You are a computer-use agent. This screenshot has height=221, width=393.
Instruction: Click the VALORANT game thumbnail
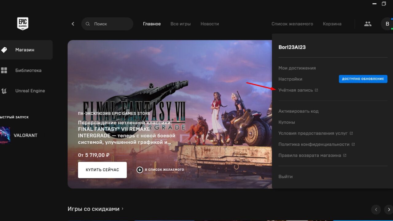pos(5,135)
